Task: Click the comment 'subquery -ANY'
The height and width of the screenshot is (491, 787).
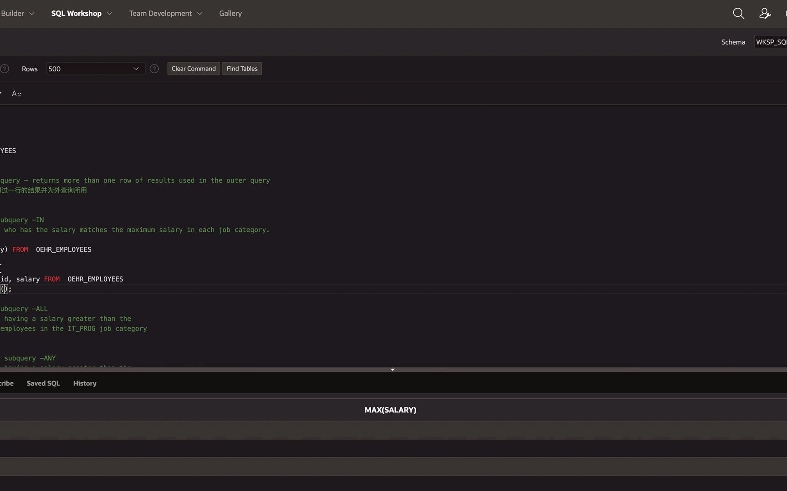Action: pyautogui.click(x=30, y=358)
